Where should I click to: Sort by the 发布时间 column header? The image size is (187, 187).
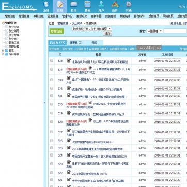tap(167, 55)
